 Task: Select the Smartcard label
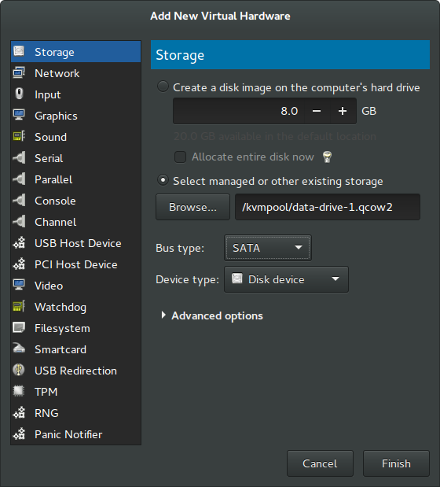(x=60, y=350)
